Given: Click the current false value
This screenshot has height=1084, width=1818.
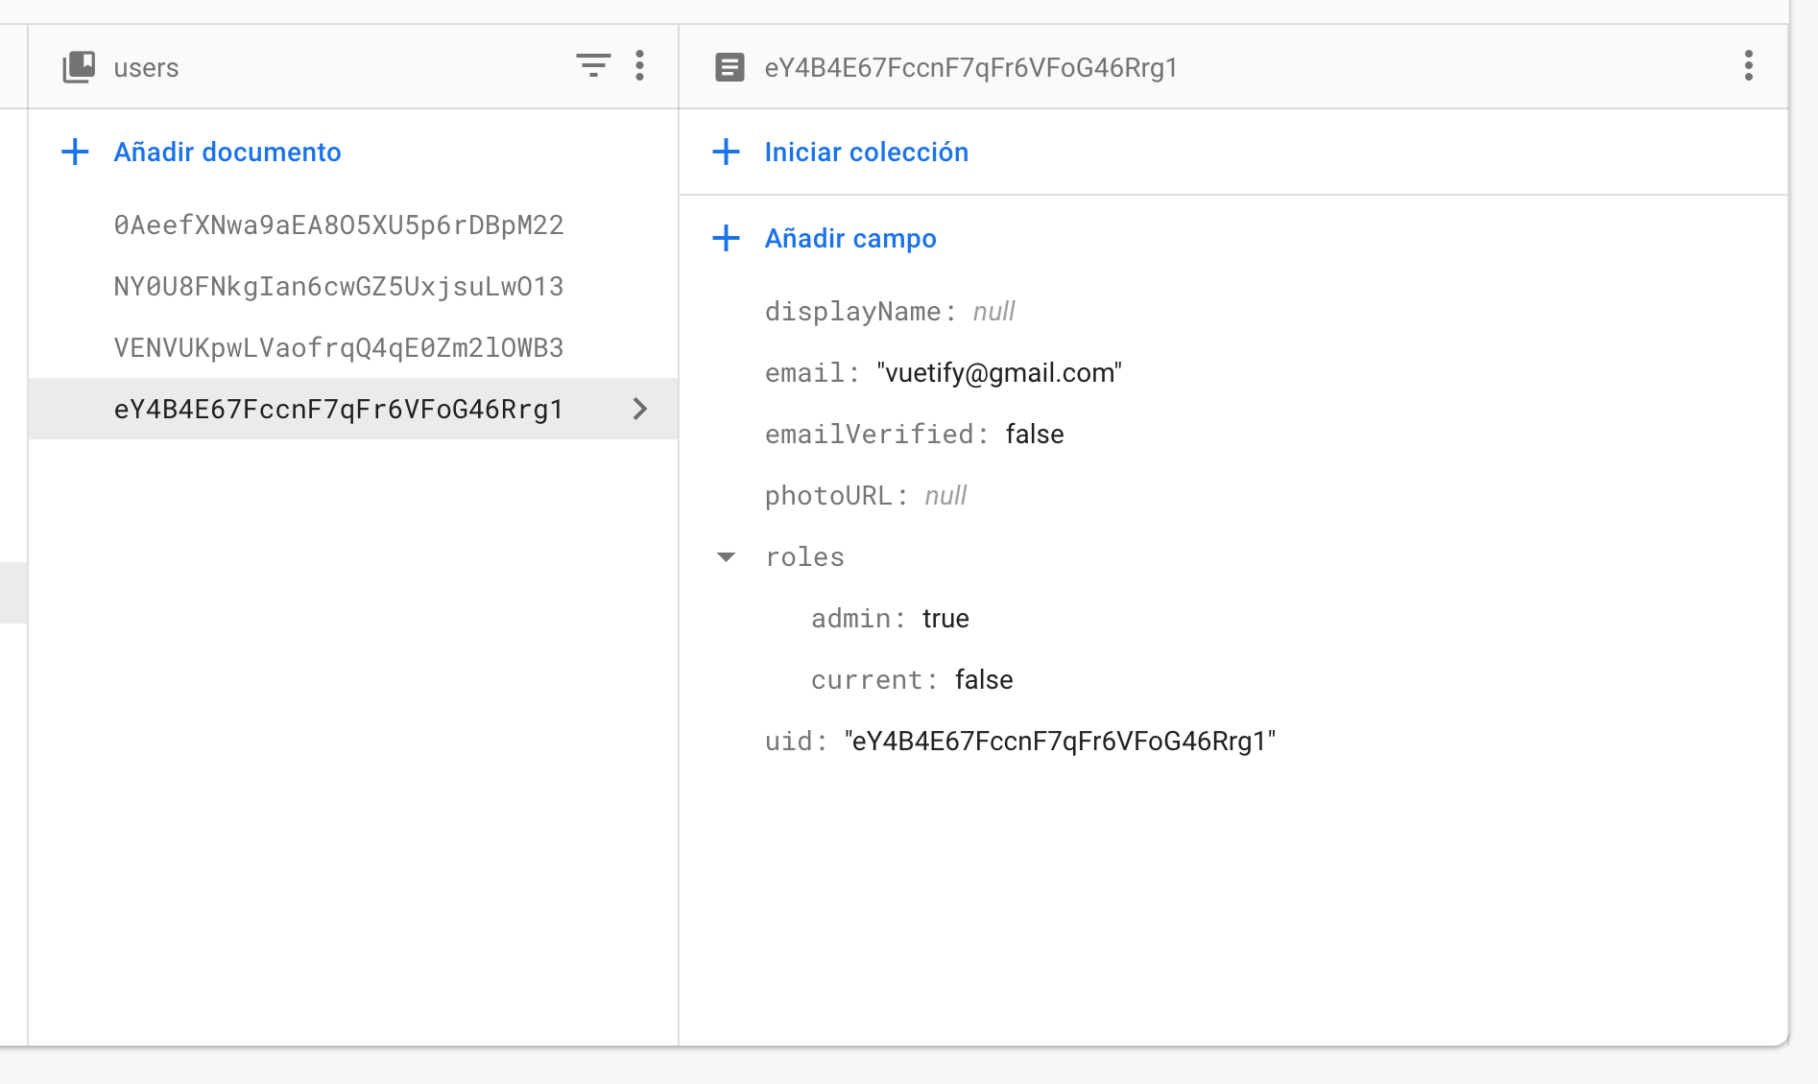Looking at the screenshot, I should coord(984,680).
